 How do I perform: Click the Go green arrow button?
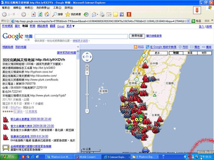coord(193,21)
